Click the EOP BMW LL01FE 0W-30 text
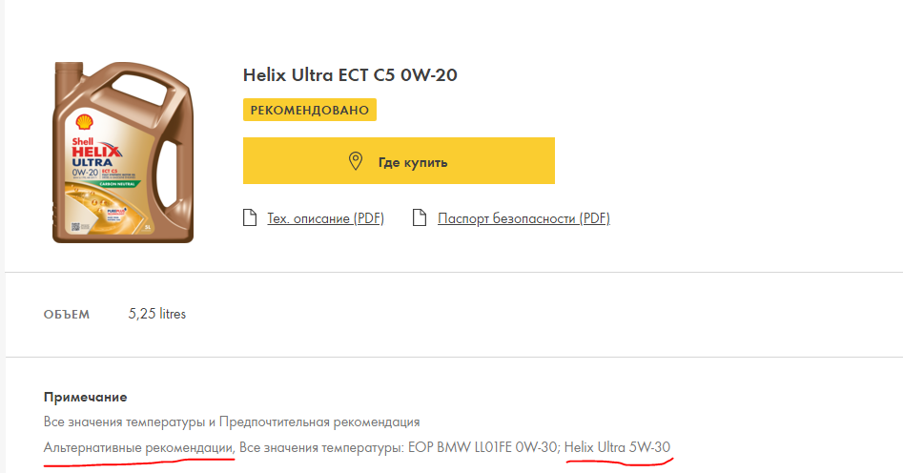 pos(482,447)
